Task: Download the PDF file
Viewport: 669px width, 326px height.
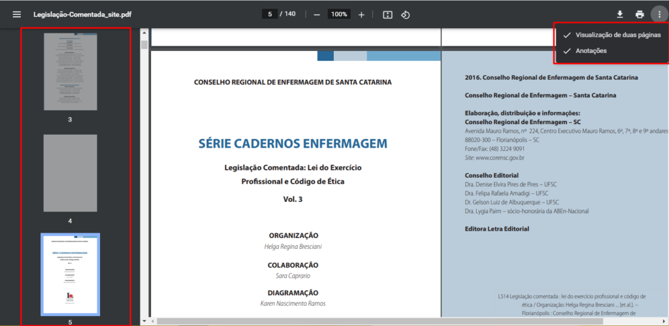Action: click(619, 14)
